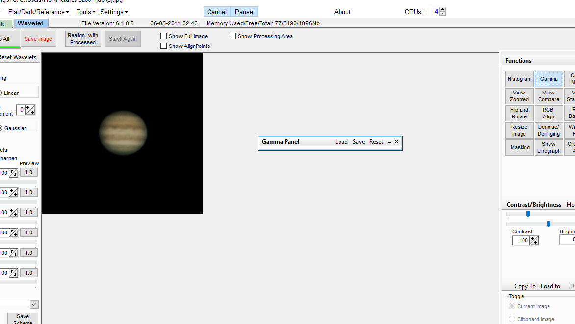Switch to the Wavelet tab

(x=30, y=23)
